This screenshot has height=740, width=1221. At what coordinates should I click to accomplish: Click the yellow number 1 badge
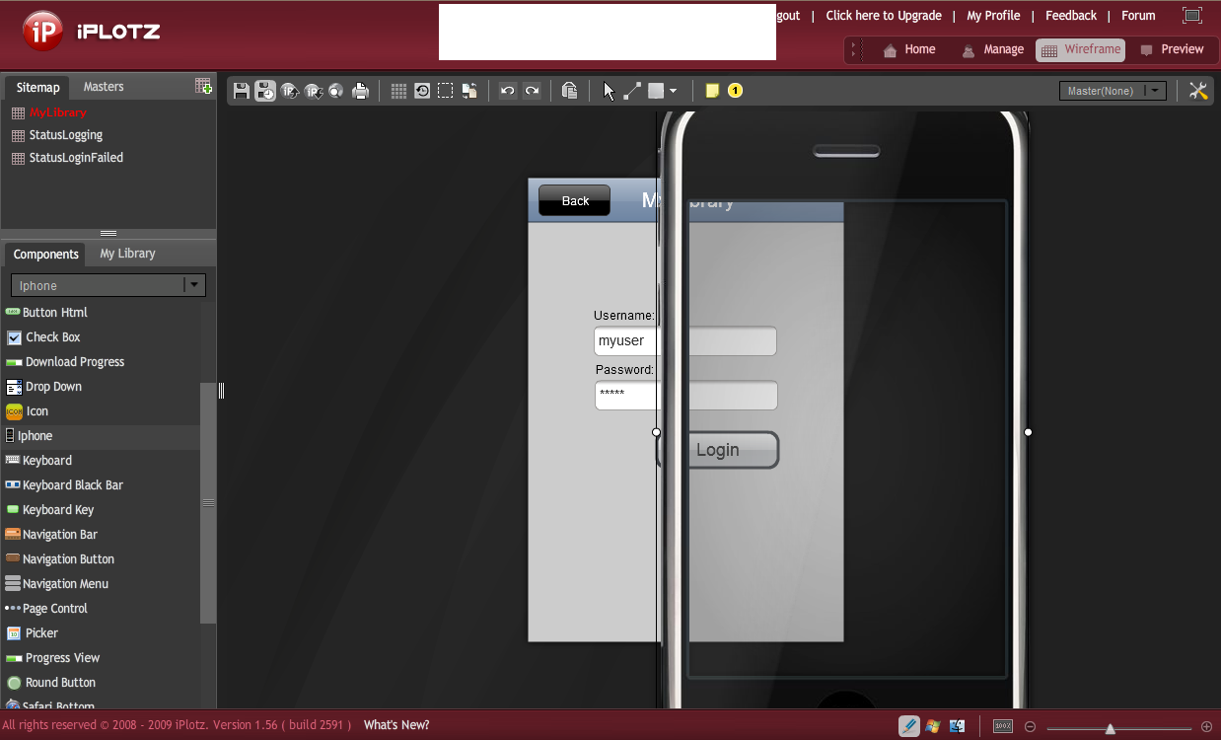(735, 91)
